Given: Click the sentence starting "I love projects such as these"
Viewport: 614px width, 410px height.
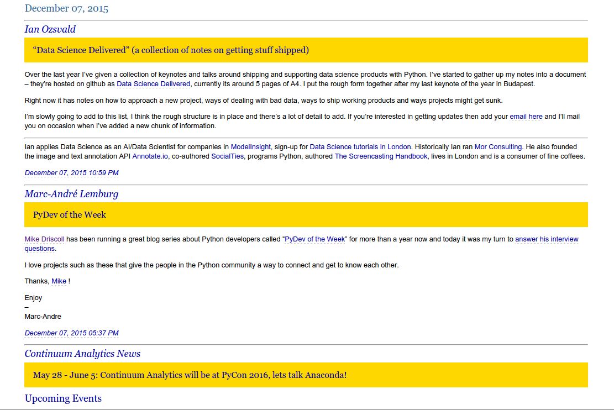Looking at the screenshot, I should (x=212, y=265).
